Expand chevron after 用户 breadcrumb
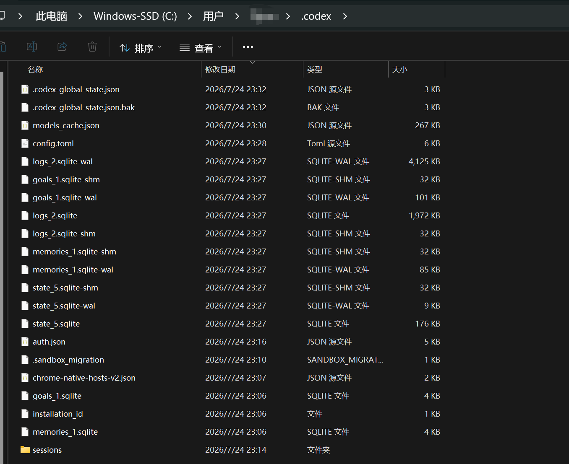The height and width of the screenshot is (464, 569). (237, 16)
